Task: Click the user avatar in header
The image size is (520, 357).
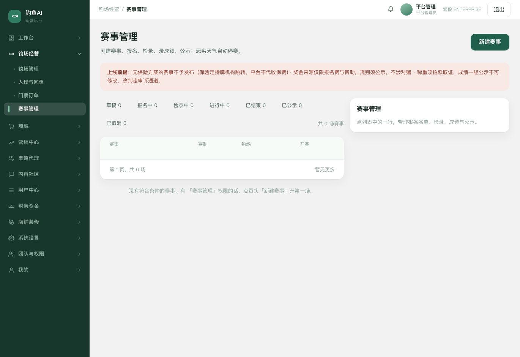Action: [407, 9]
